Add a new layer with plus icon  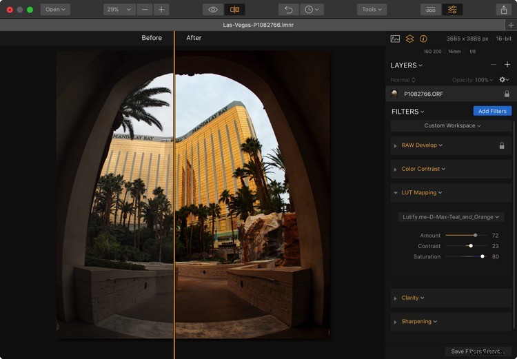[x=507, y=65]
